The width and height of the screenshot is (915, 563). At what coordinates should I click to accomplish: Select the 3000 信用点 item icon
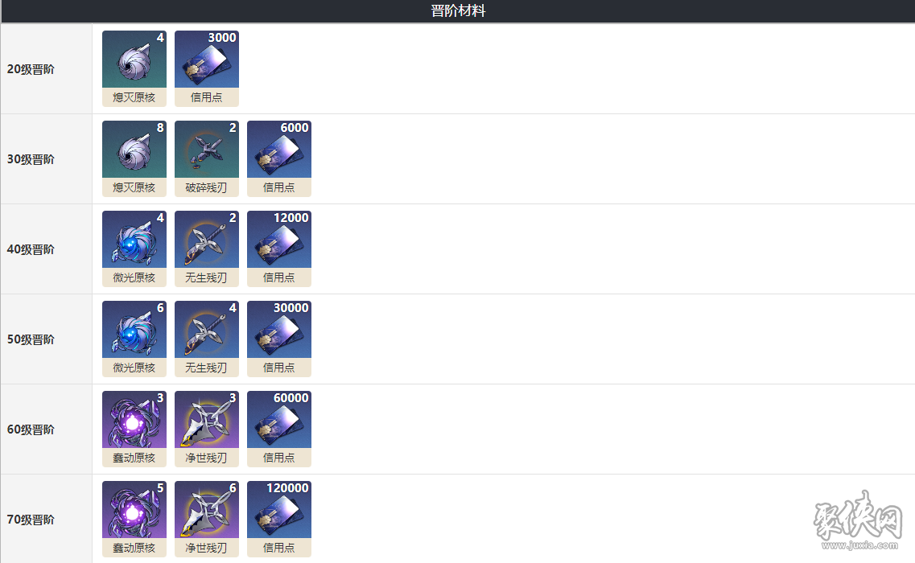207,68
